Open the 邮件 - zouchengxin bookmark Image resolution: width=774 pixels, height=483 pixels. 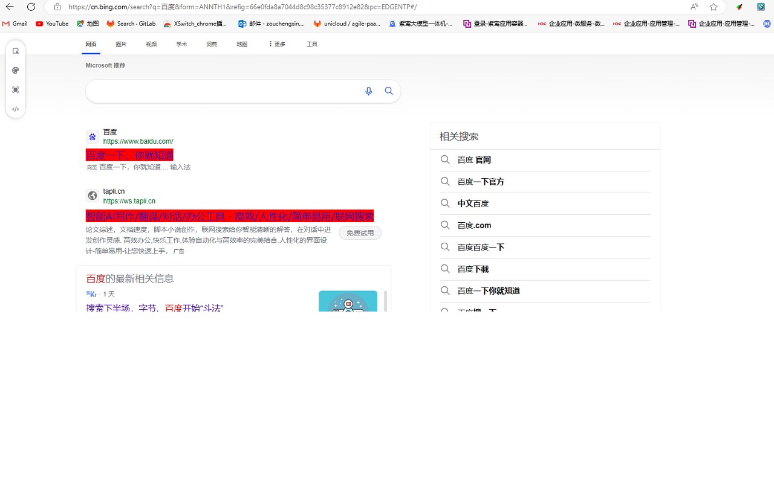pos(272,24)
